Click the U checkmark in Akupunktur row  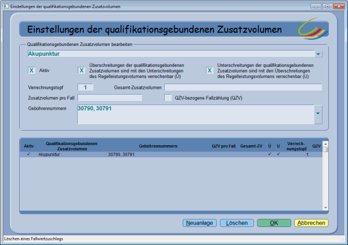pos(278,154)
